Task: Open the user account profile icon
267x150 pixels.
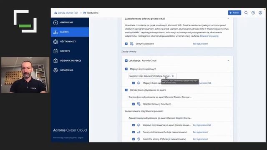Action: pos(260,13)
